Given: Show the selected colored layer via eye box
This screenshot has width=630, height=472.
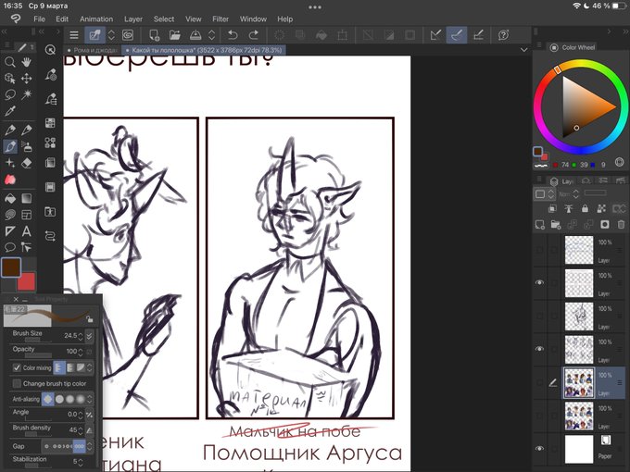Looking at the screenshot, I should click(539, 382).
